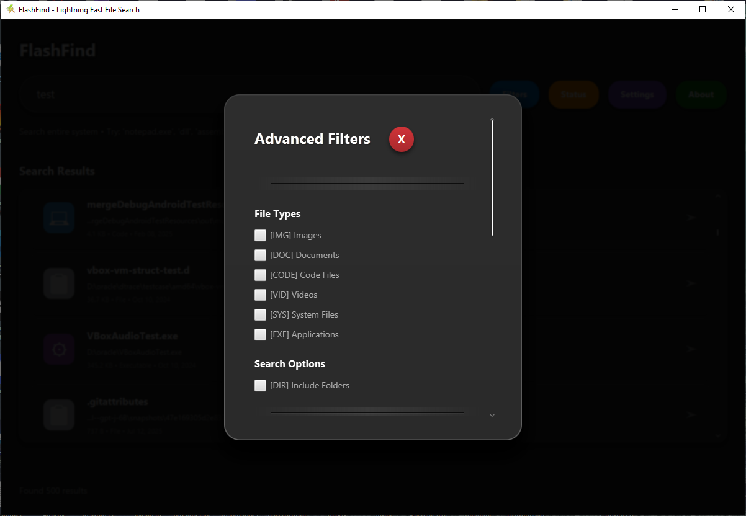The height and width of the screenshot is (516, 746).
Task: Click the dialog scrollbar up arrow
Action: pos(492,118)
